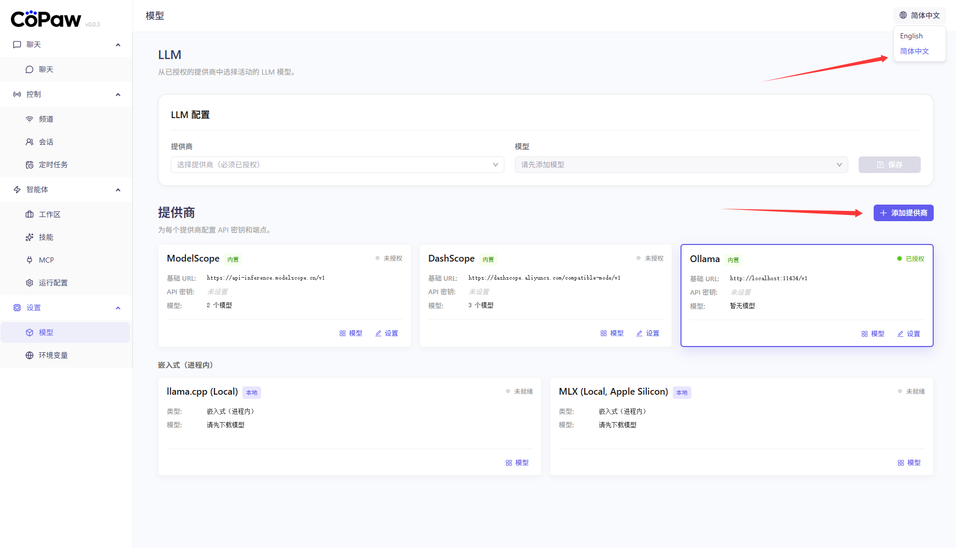Open the 定时任务 scheduled tasks page
The width and height of the screenshot is (956, 548).
53,165
